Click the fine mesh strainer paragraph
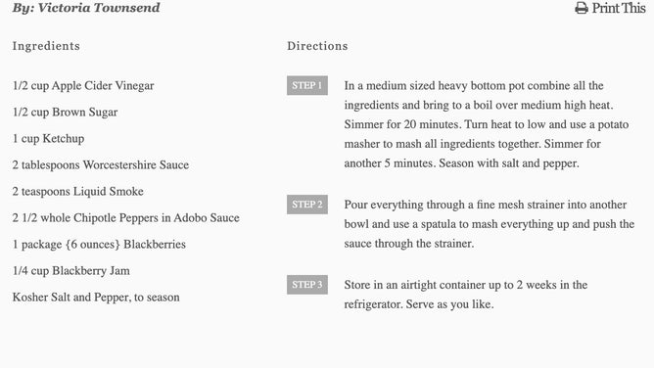The width and height of the screenshot is (654, 368). pos(490,224)
